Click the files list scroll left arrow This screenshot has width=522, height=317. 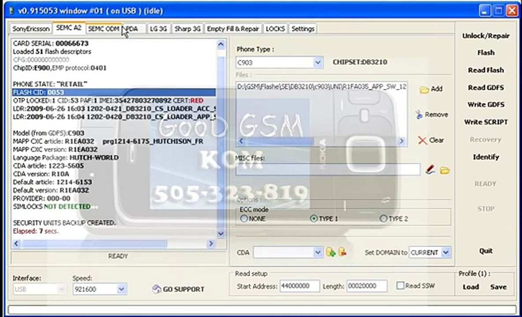click(241, 141)
